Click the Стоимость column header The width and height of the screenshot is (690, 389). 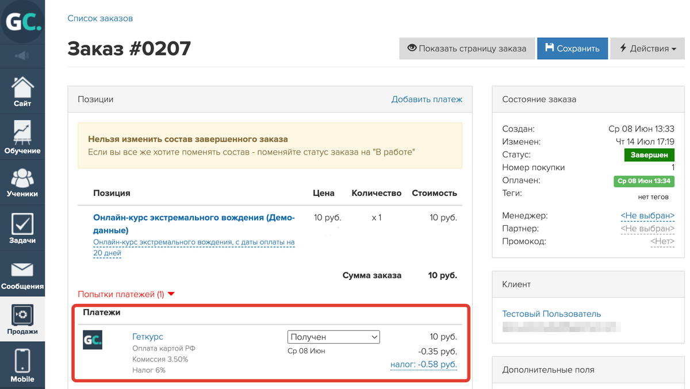click(x=434, y=193)
